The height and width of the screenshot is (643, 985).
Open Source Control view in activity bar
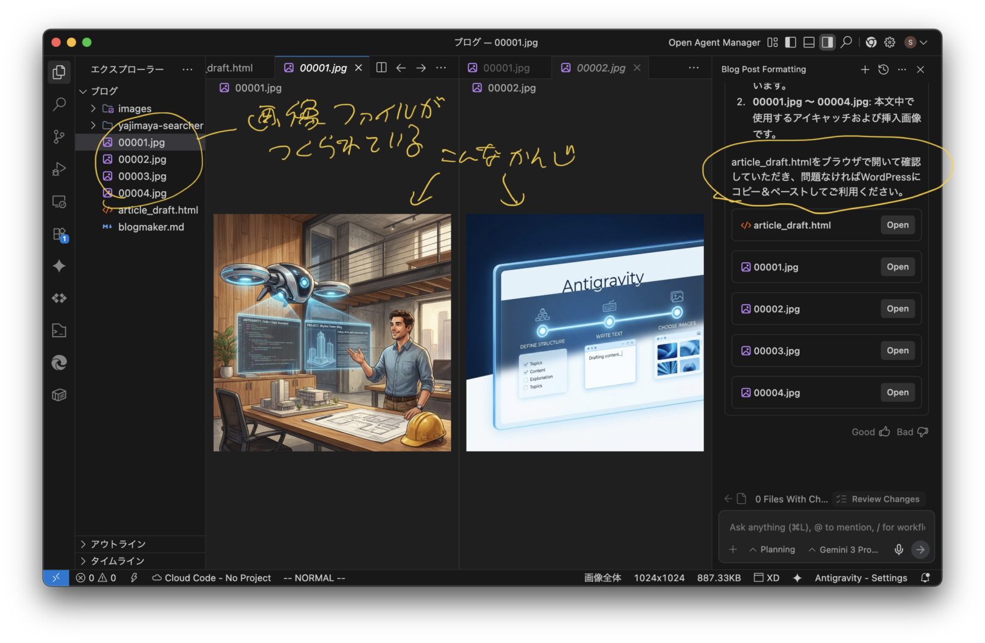tap(59, 137)
